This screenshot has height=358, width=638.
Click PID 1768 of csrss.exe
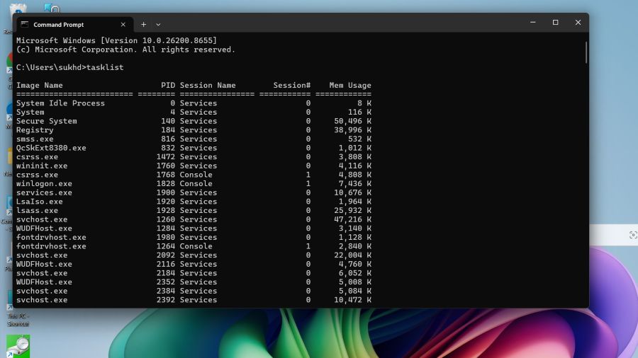tap(166, 175)
